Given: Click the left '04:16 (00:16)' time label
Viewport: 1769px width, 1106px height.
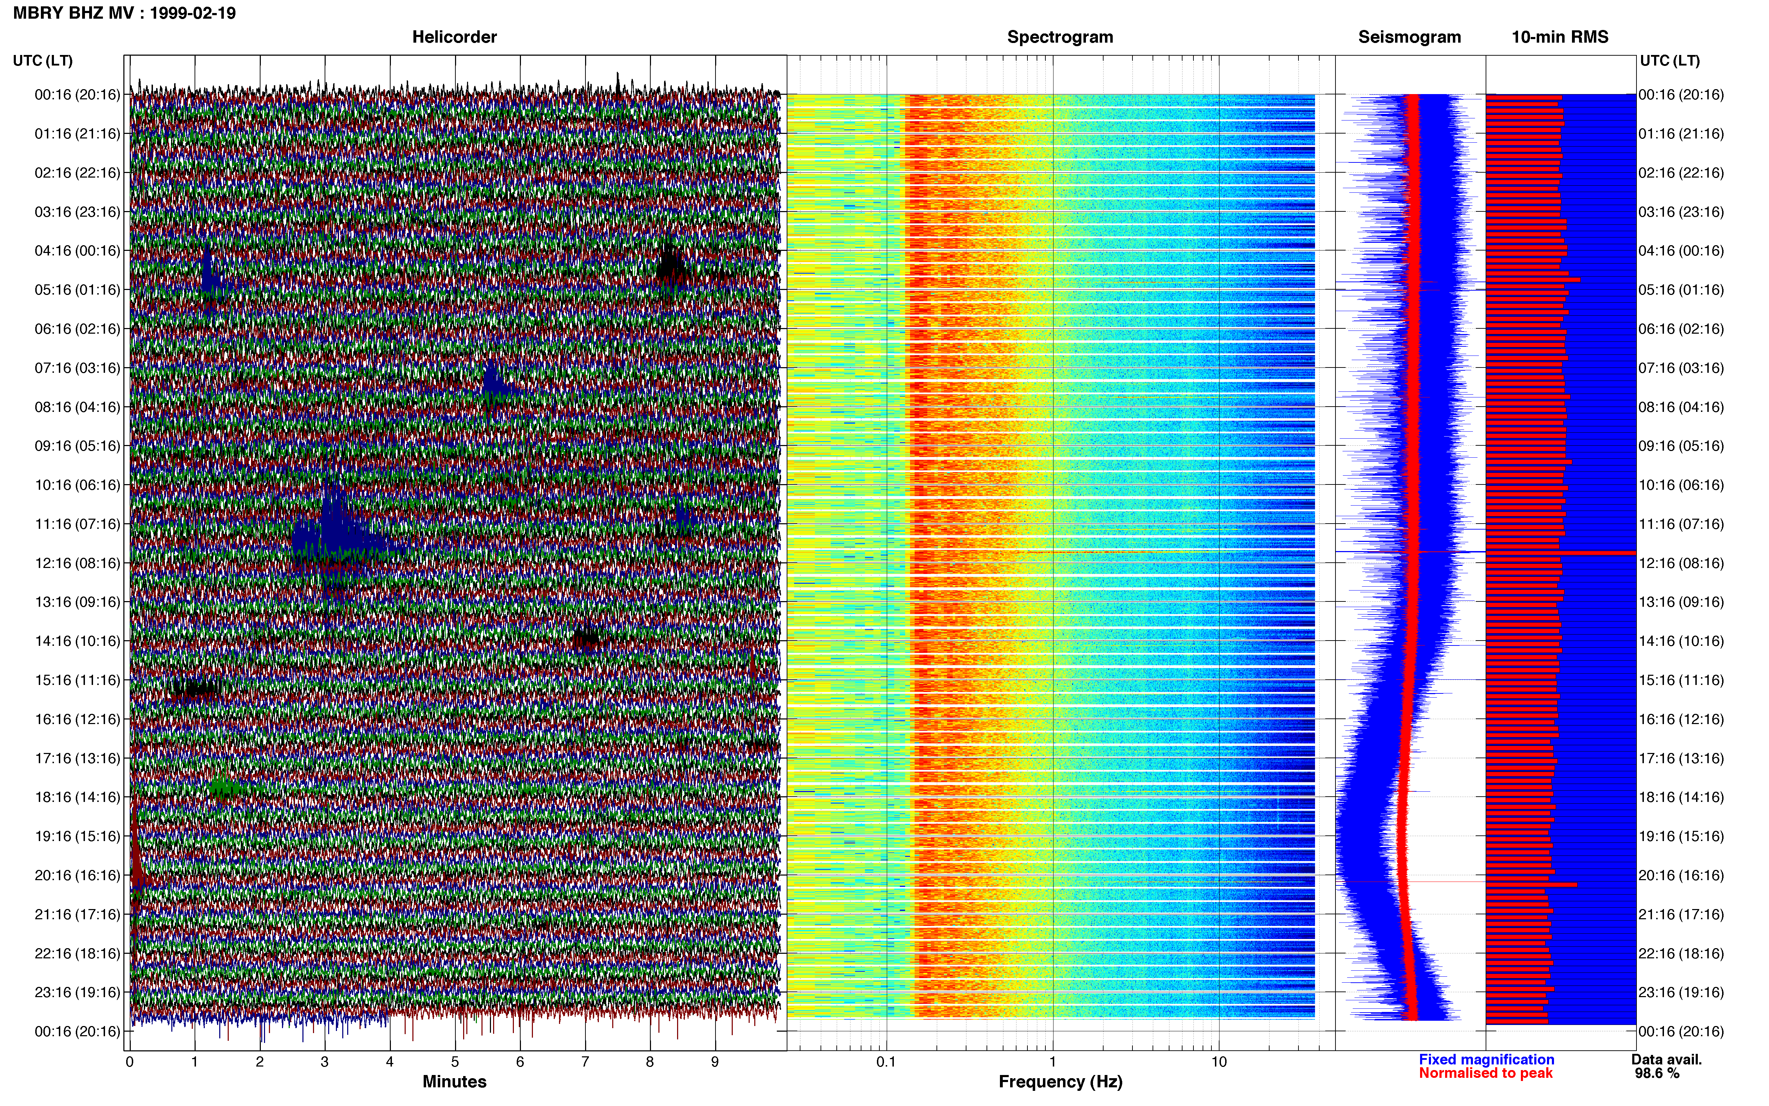Looking at the screenshot, I should 77,251.
